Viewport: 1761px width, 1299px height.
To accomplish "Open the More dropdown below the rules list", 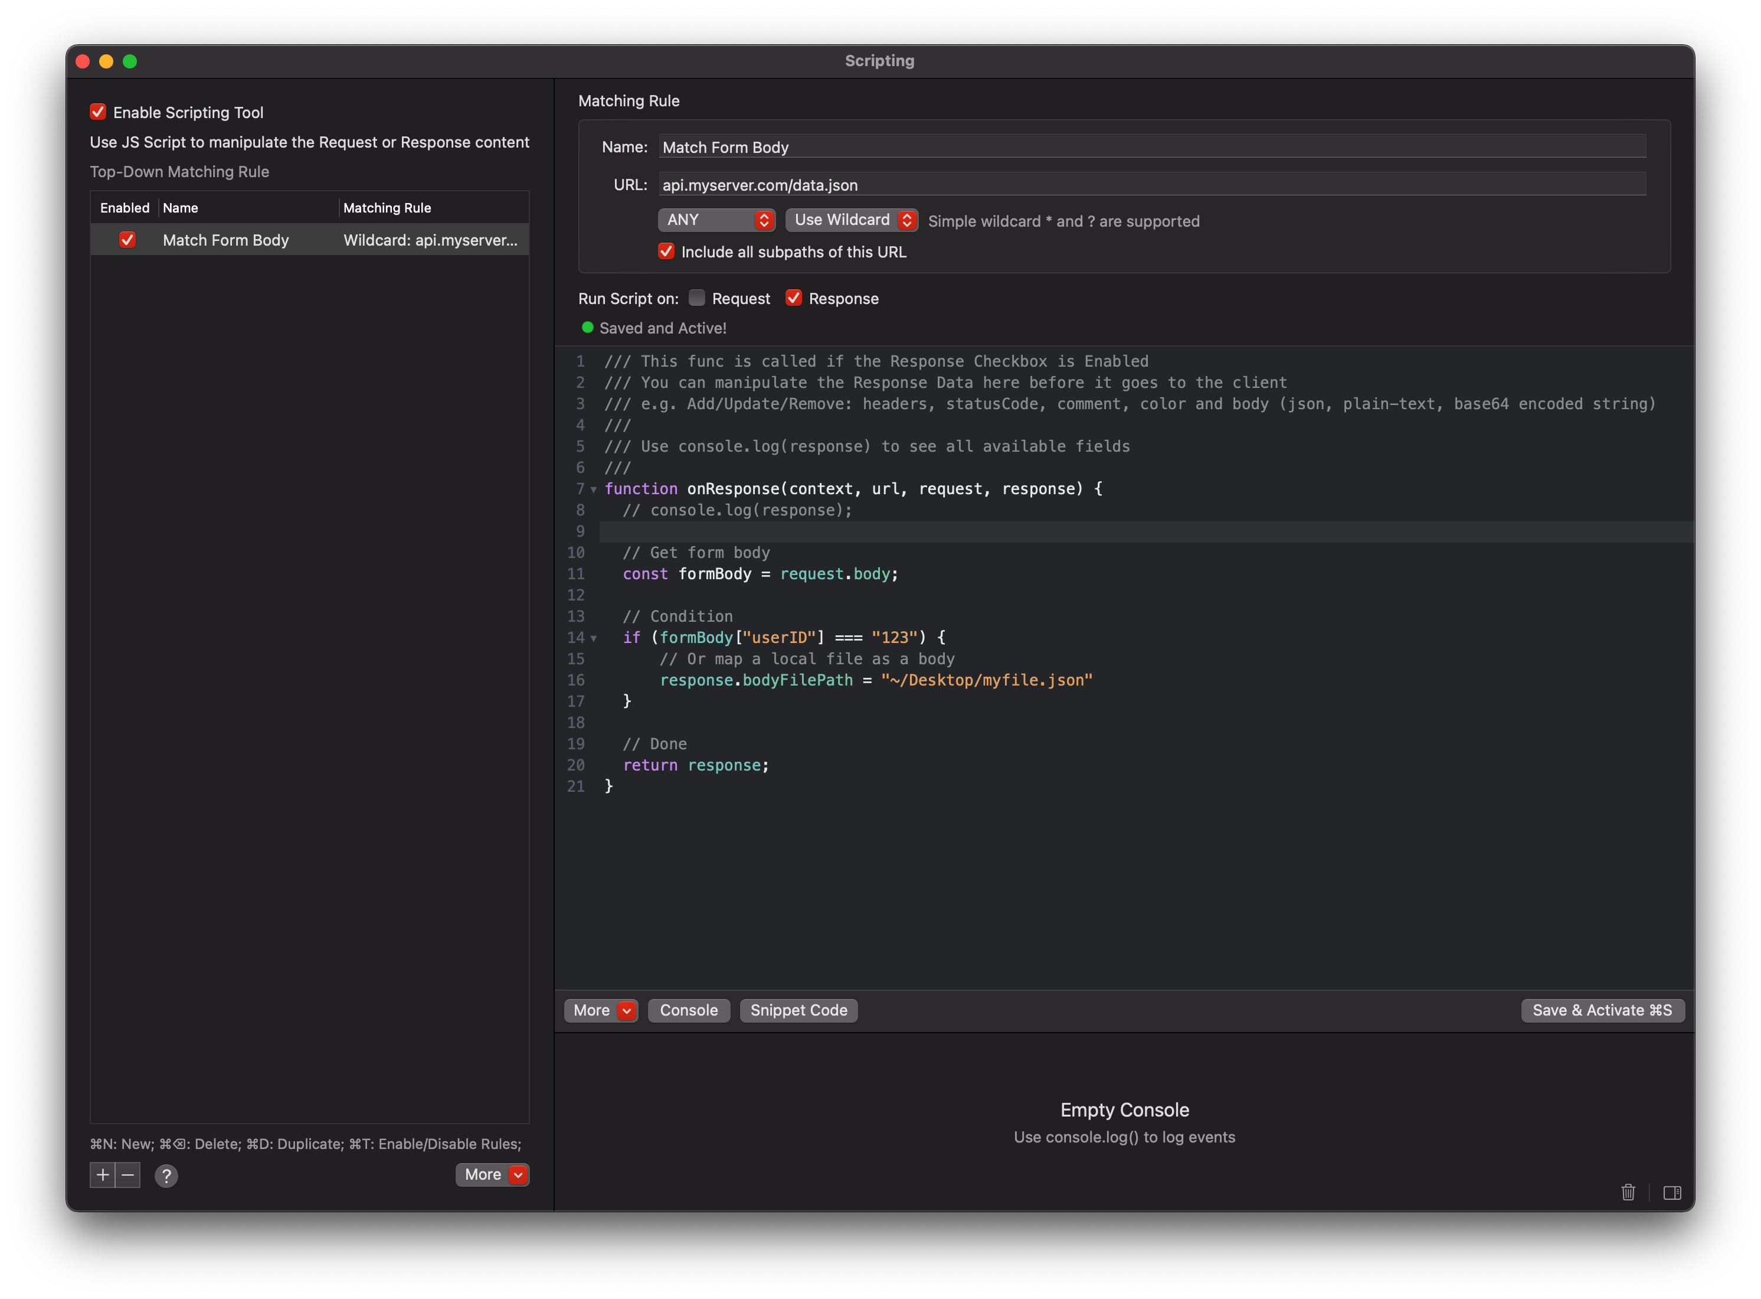I will tap(492, 1174).
